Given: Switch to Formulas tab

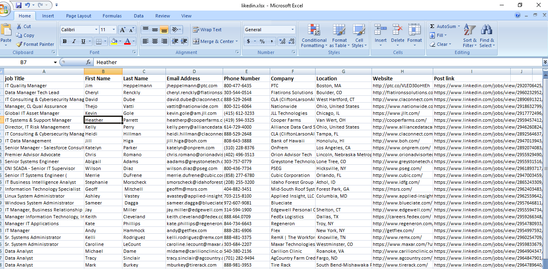Looking at the screenshot, I should (x=112, y=16).
